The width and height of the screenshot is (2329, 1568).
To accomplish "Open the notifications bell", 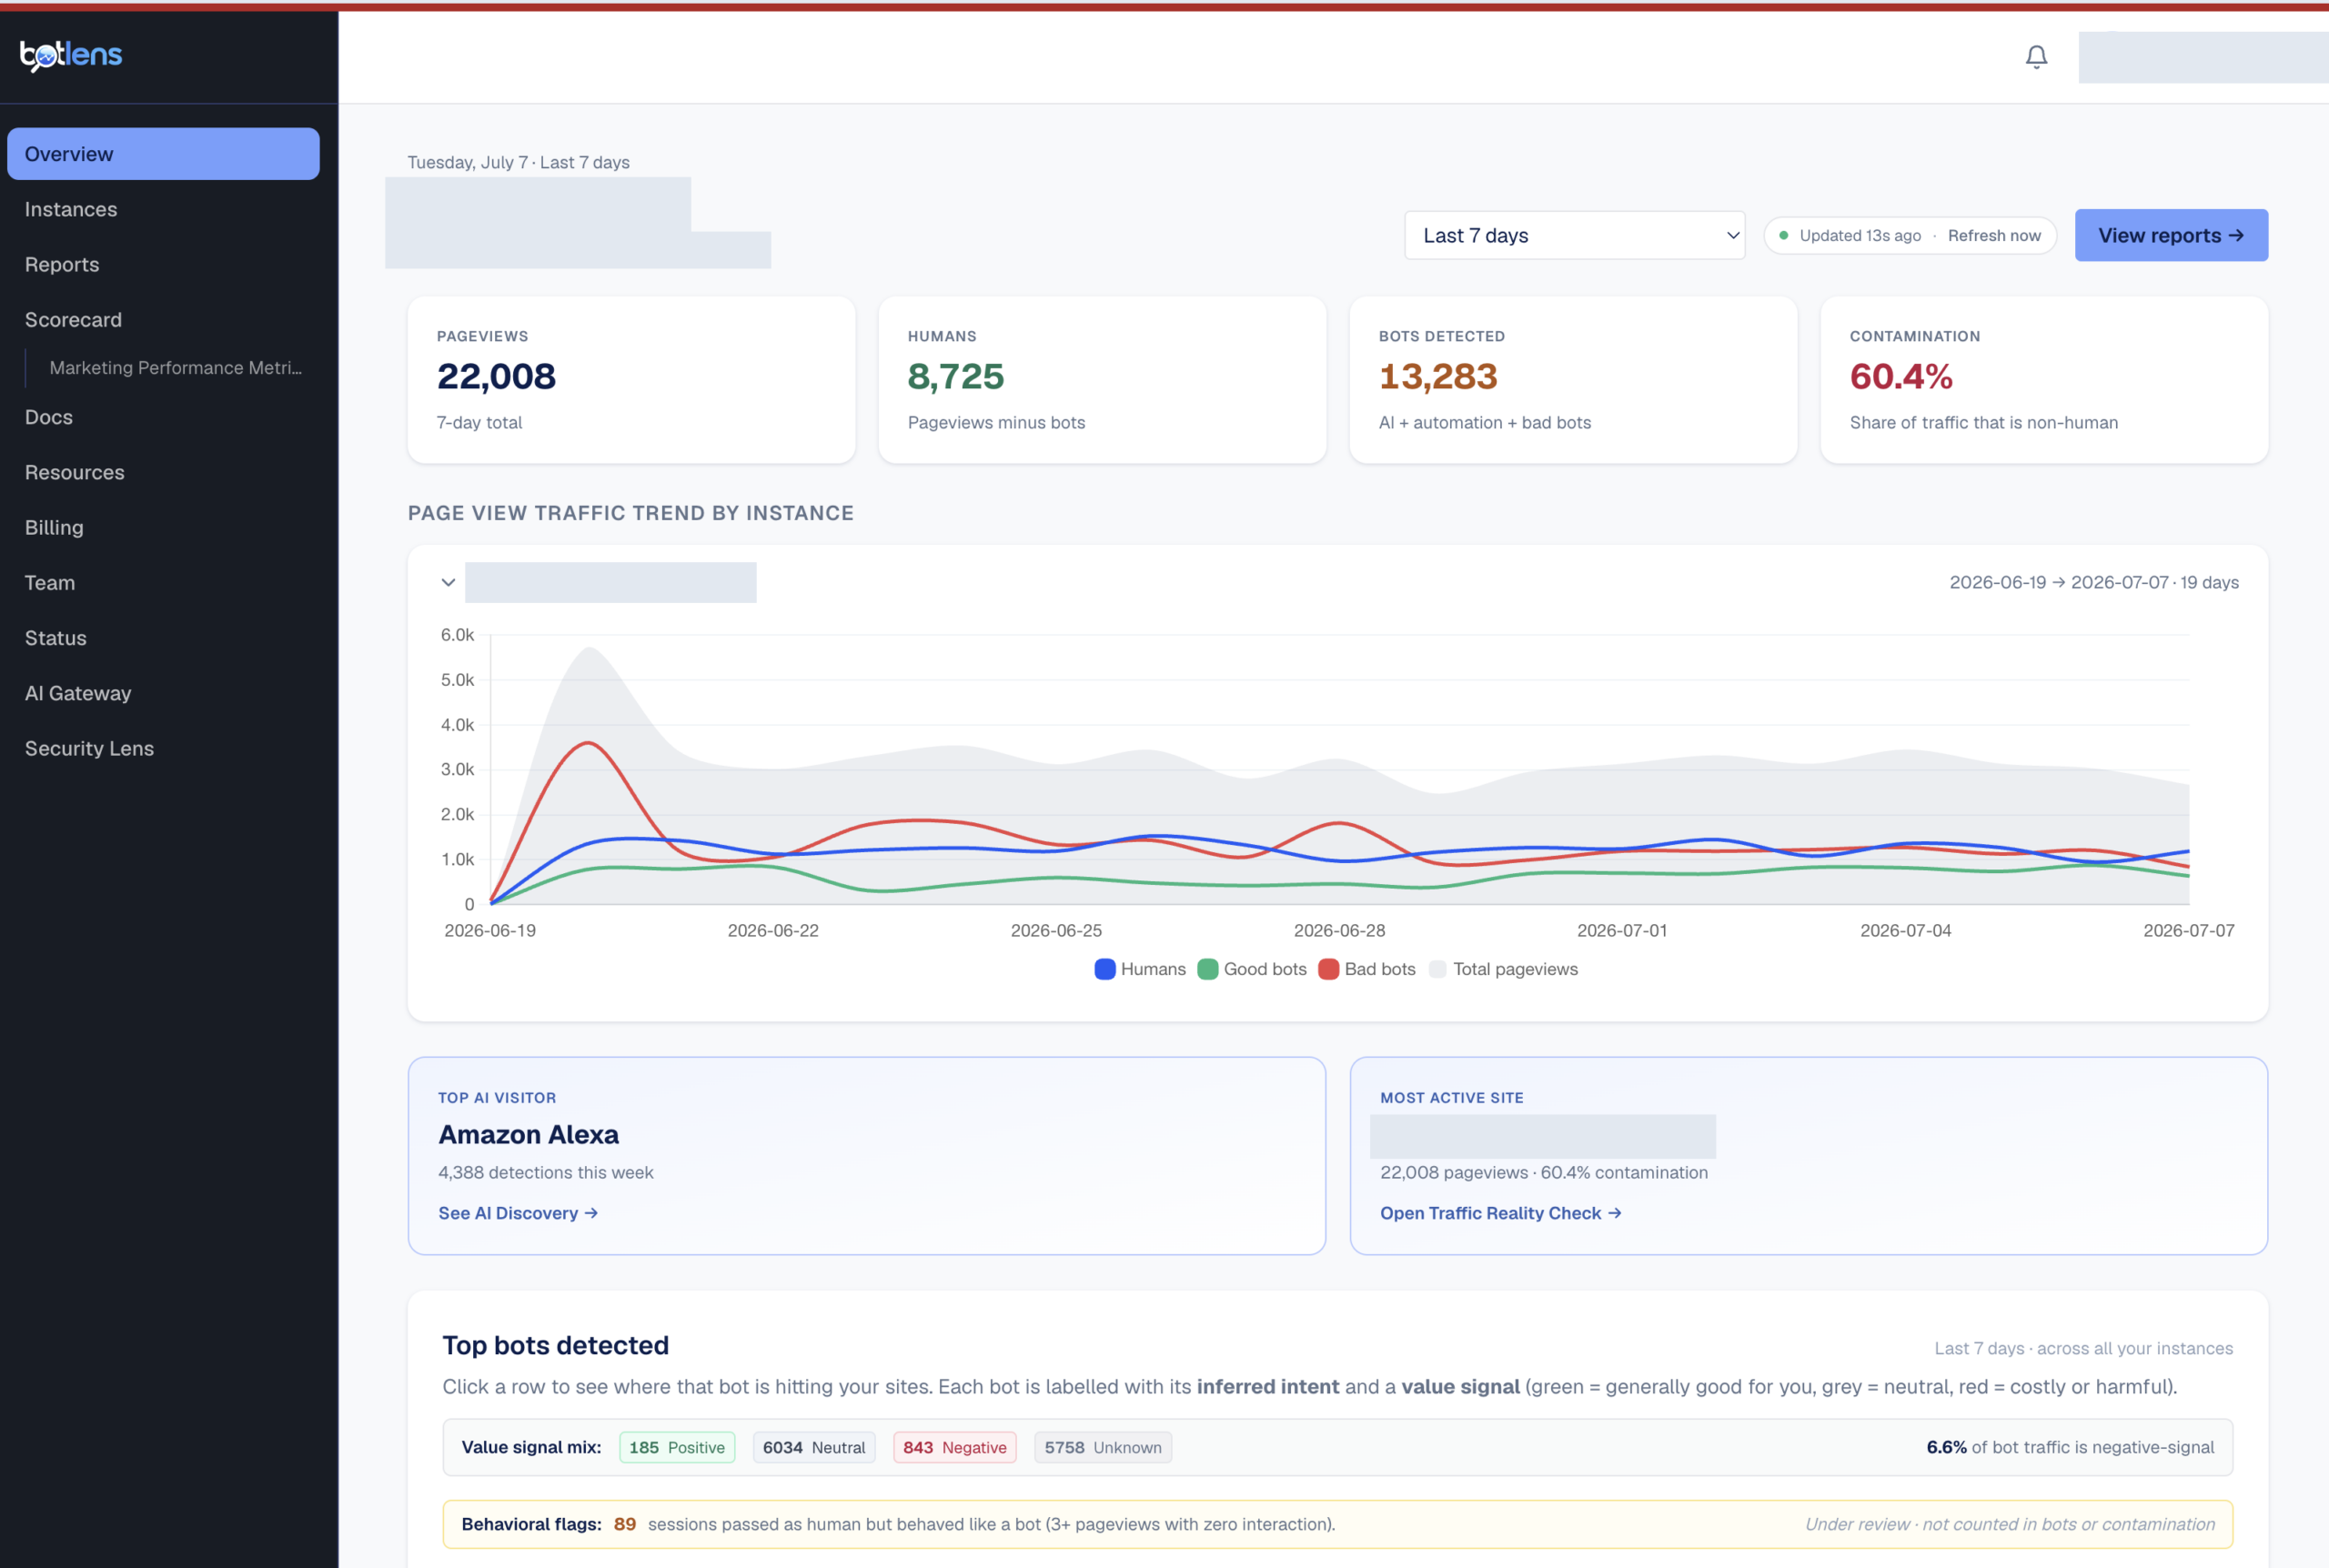I will [x=2036, y=57].
